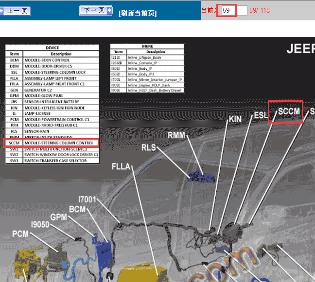Select the SCCM label in the diagram
Screen dimensions: 315x282
tap(289, 111)
